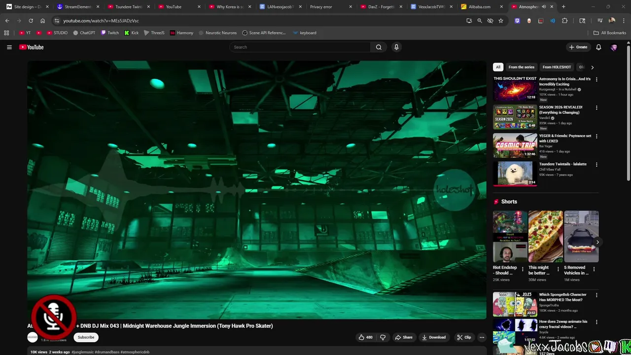The width and height of the screenshot is (631, 355).
Task: Open the Twitch extension icon in toolbar
Action: coord(517,21)
